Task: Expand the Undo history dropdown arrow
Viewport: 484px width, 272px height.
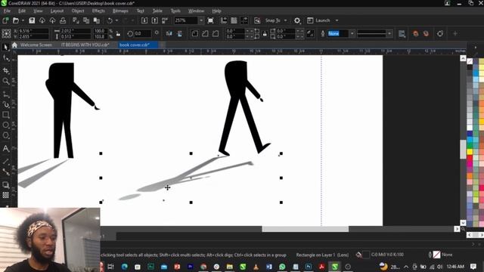Action: 116,20
